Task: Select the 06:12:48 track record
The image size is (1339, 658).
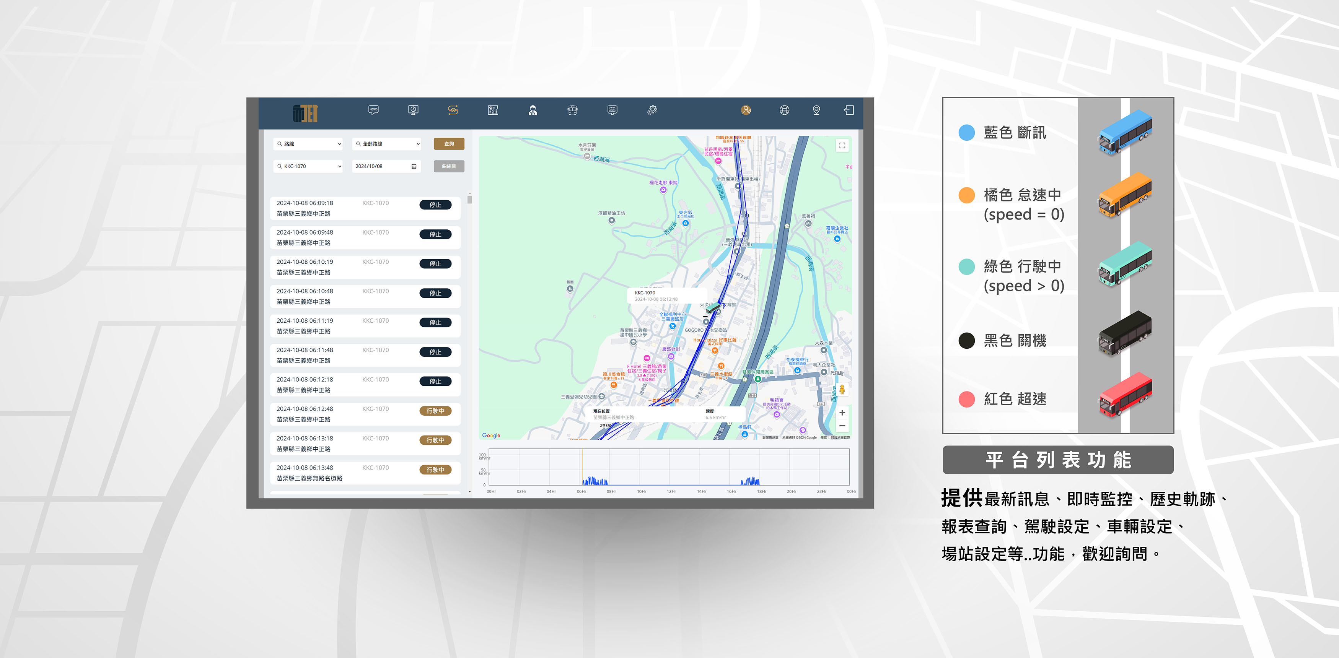Action: coord(365,414)
